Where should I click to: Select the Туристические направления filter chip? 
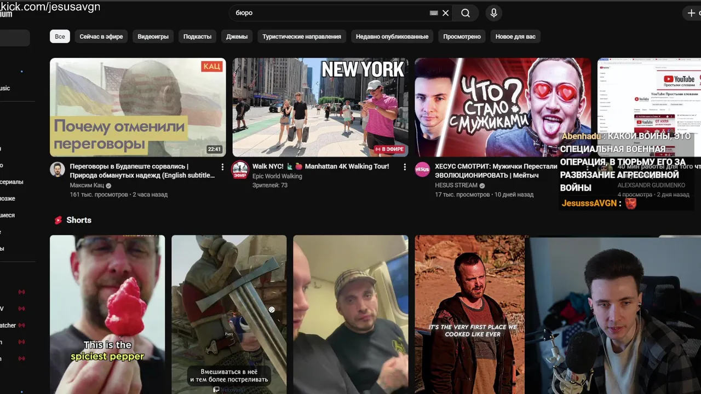pos(302,37)
